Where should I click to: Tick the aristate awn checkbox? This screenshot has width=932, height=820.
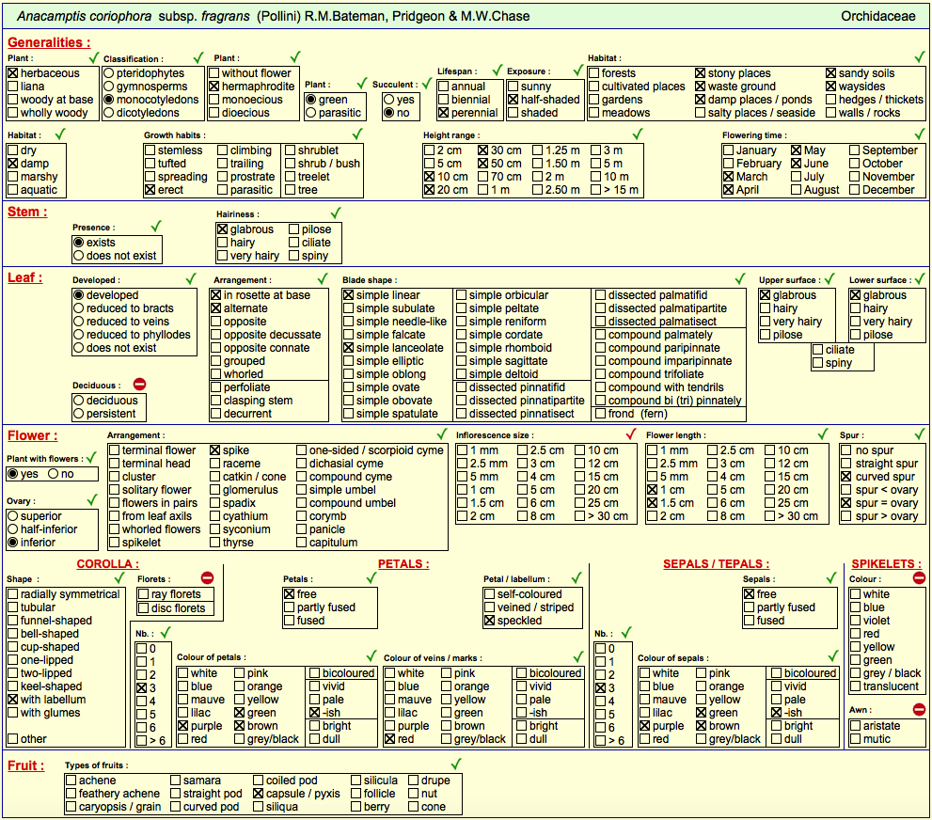point(855,726)
